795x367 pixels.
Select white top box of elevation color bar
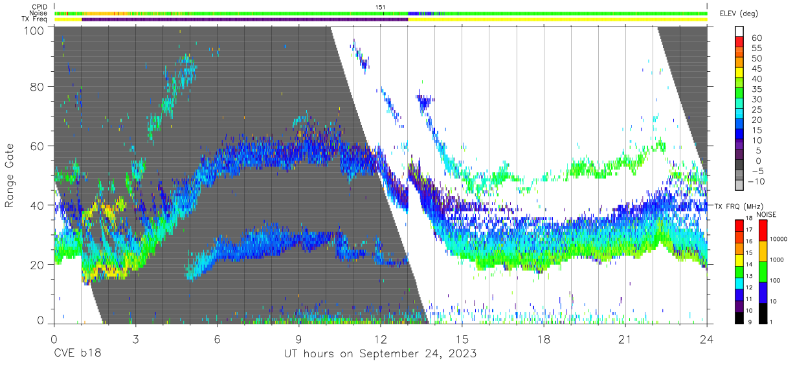(x=740, y=31)
